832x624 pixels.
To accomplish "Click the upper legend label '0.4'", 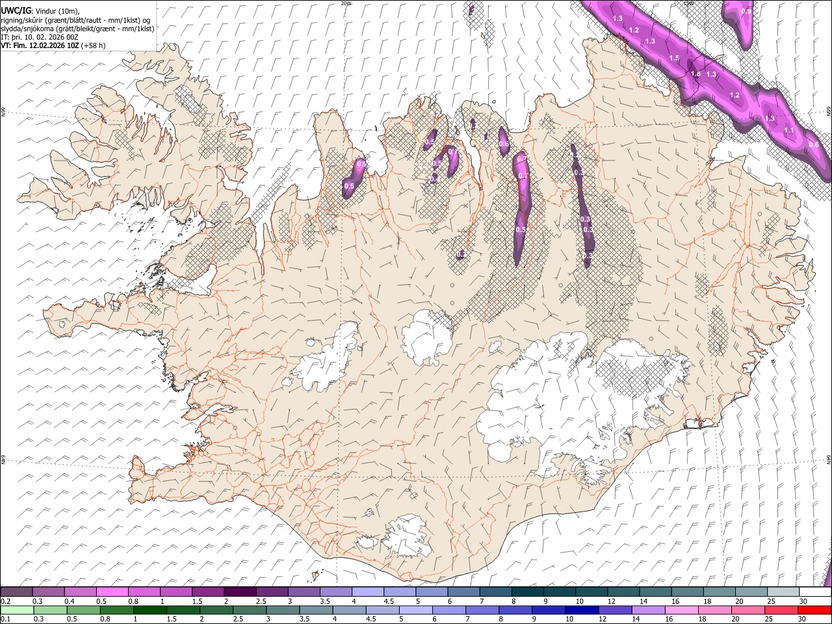I will [x=69, y=601].
